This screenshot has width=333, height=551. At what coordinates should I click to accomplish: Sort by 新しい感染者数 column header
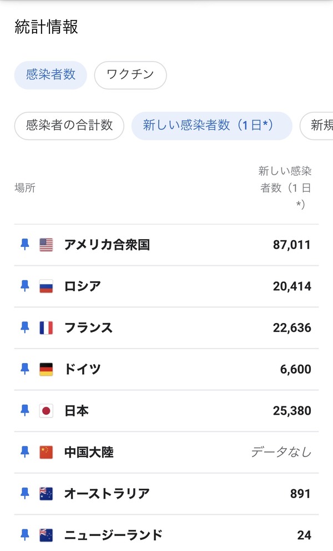click(285, 187)
